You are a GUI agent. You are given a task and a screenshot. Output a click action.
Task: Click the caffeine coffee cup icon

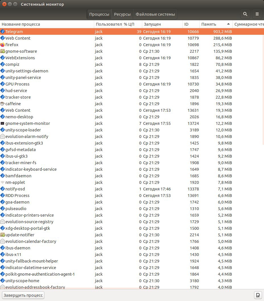tap(3, 104)
